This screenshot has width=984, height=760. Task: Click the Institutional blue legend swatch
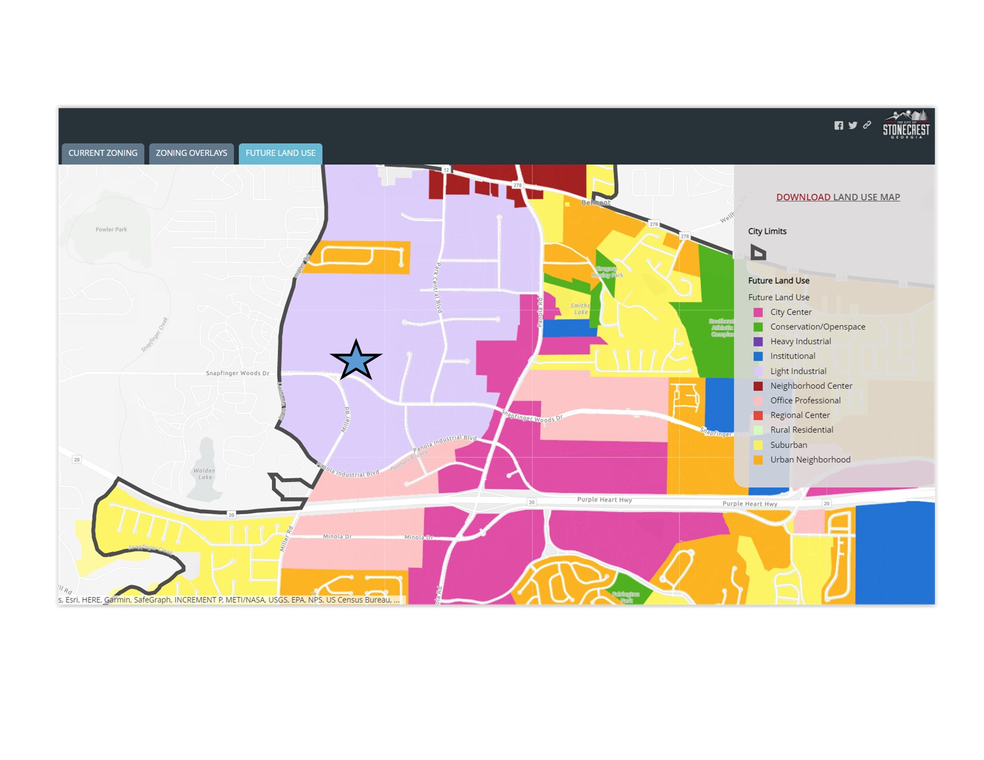coord(758,356)
